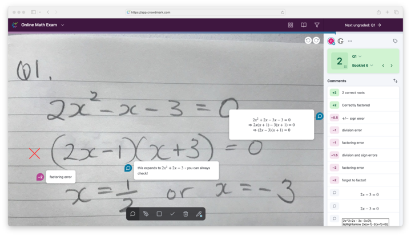Click comment bubble icon beside equation box
411x236 pixels.
click(x=320, y=116)
